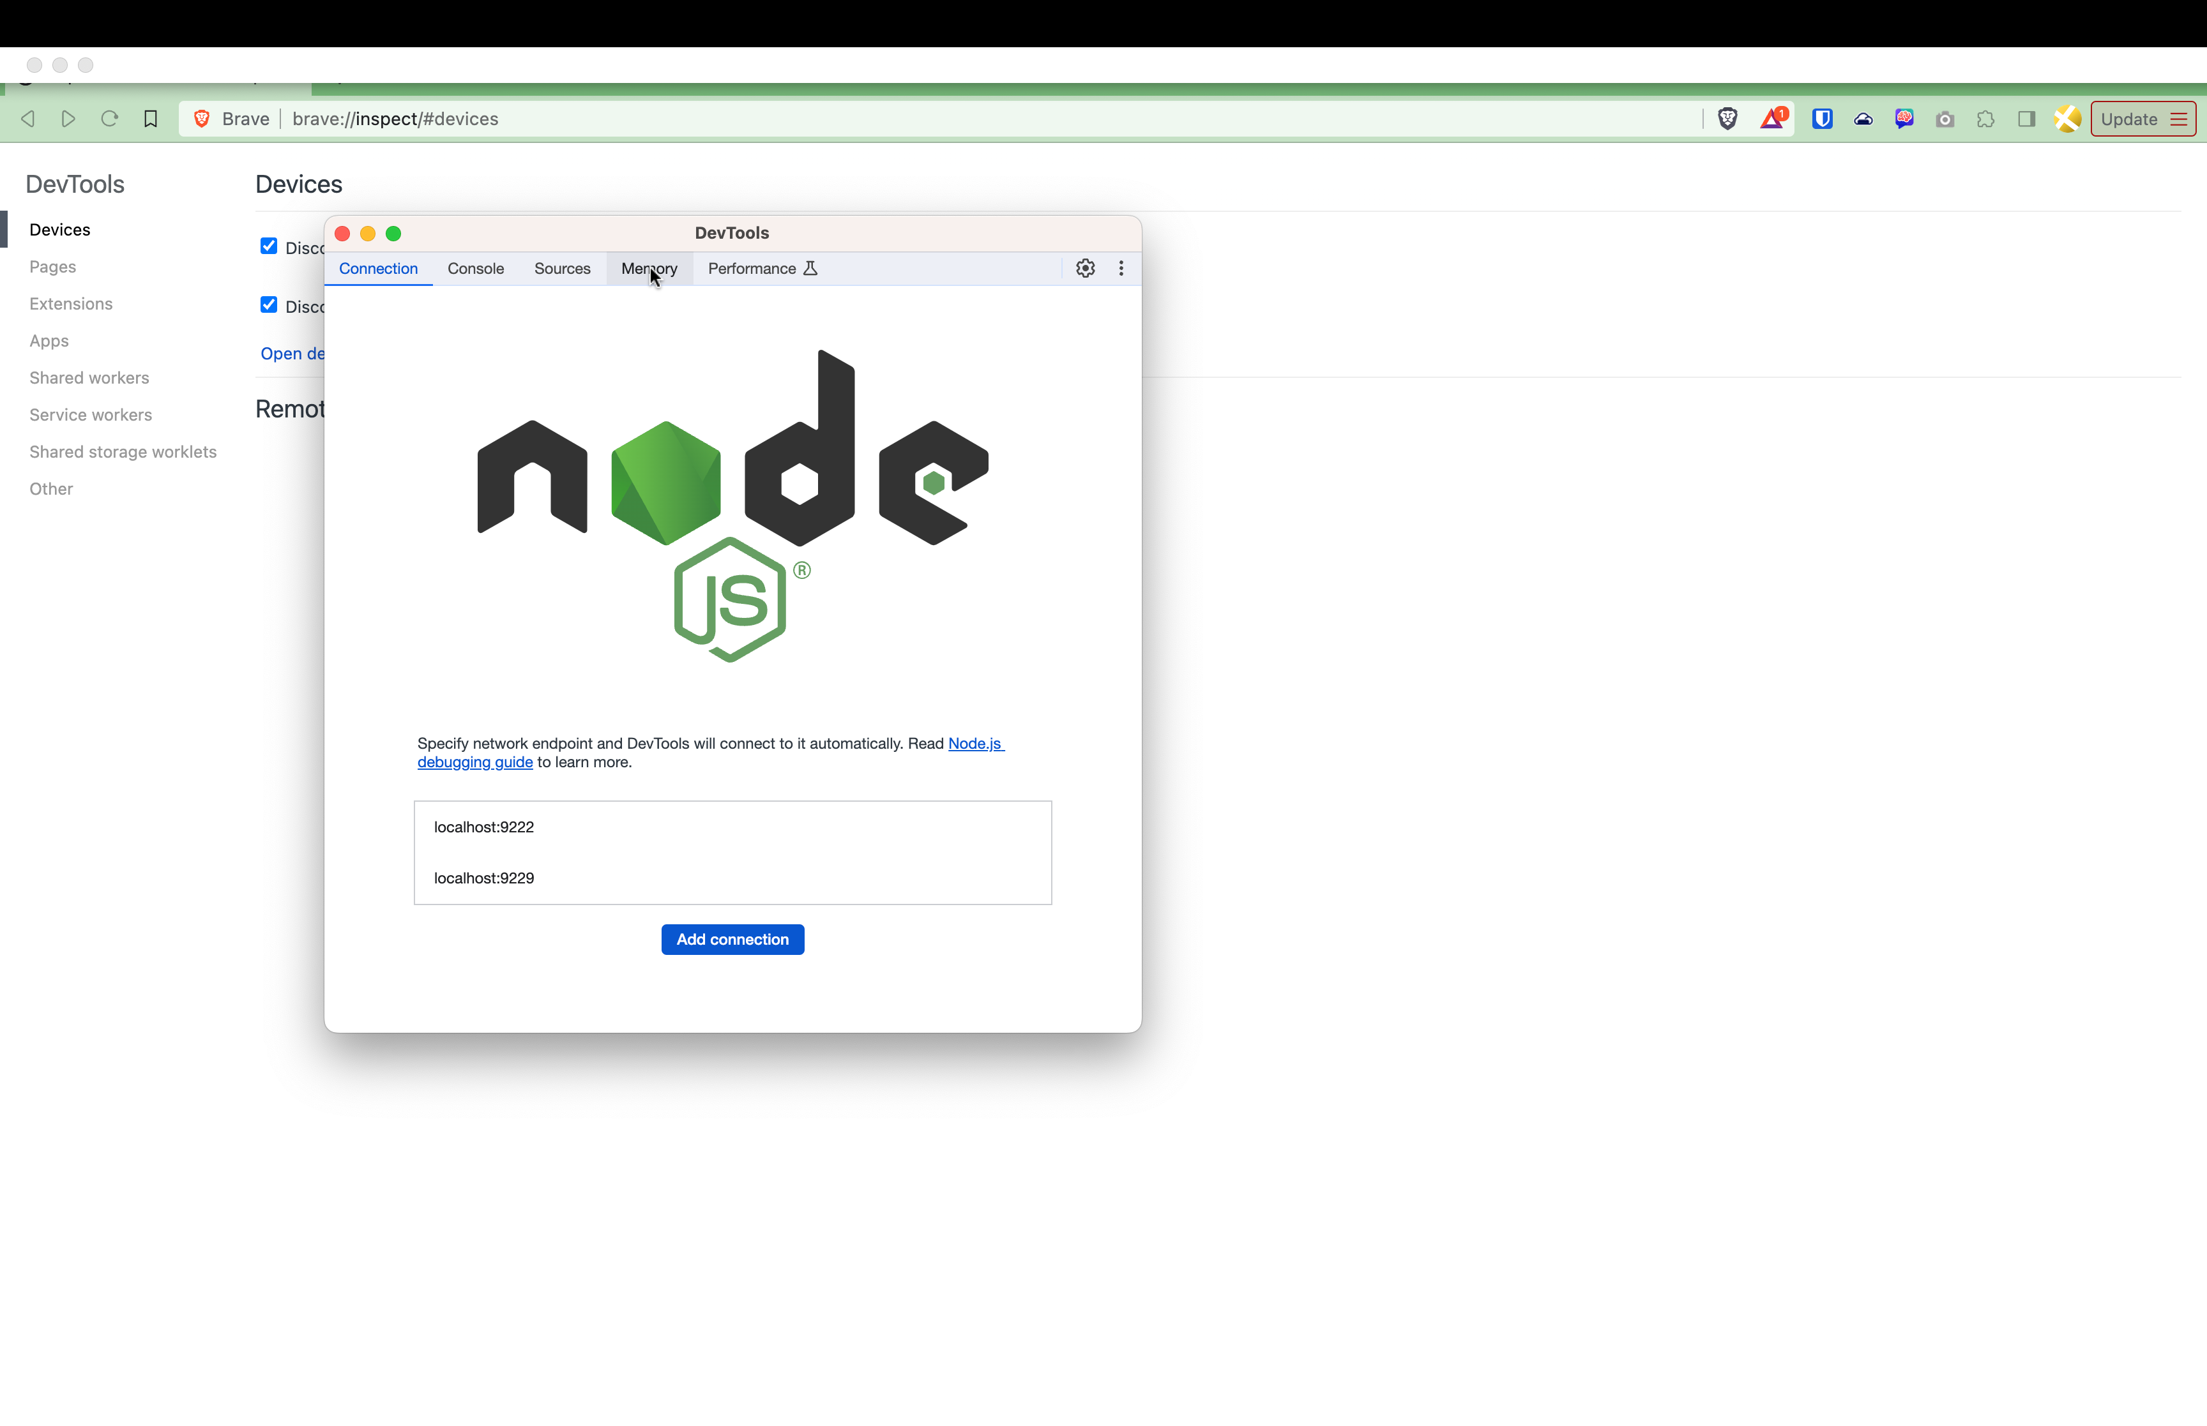Click the Performance tab flask icon
The image size is (2207, 1426).
click(x=810, y=269)
